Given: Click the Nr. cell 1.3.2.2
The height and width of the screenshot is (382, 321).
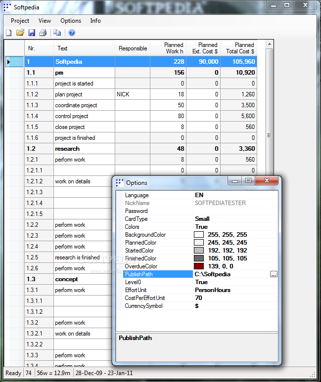Looking at the screenshot, I should tap(39, 344).
